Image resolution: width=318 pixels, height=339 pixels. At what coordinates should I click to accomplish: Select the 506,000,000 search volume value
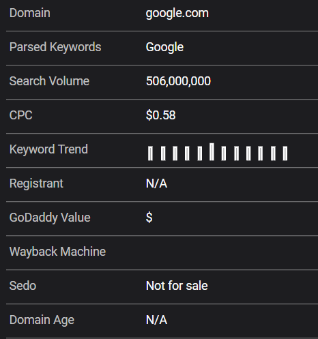click(178, 81)
